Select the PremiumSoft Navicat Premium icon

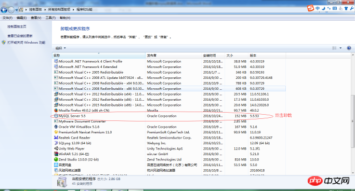coord(56,132)
